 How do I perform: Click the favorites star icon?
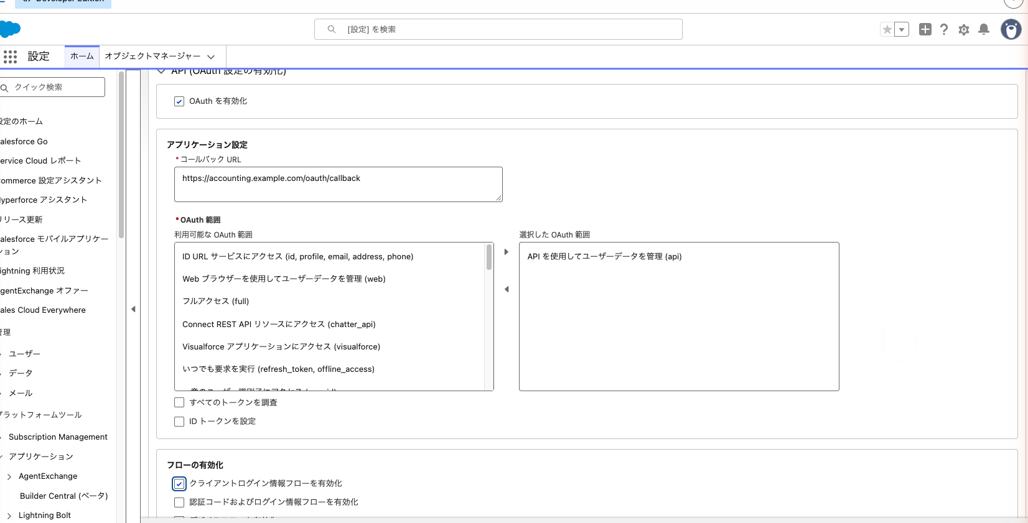coord(887,29)
